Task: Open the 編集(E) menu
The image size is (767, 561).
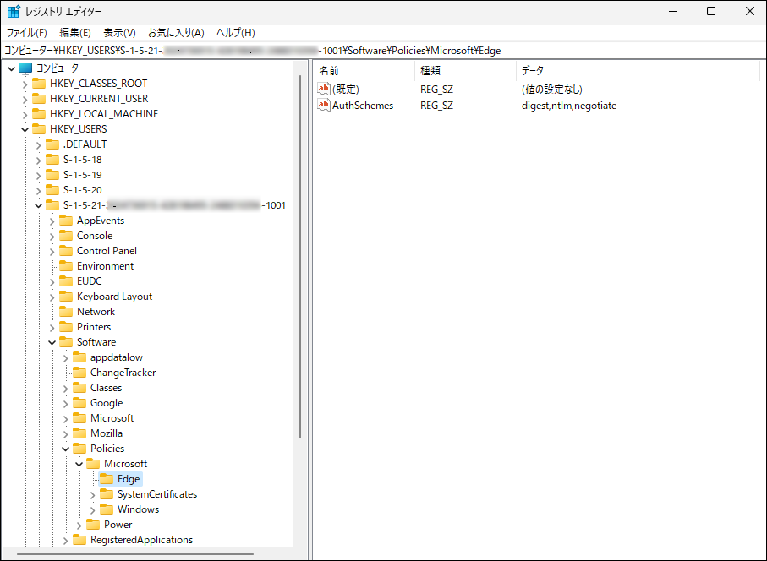Action: coord(75,33)
